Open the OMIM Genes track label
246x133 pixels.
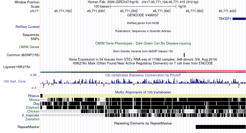[29, 47]
